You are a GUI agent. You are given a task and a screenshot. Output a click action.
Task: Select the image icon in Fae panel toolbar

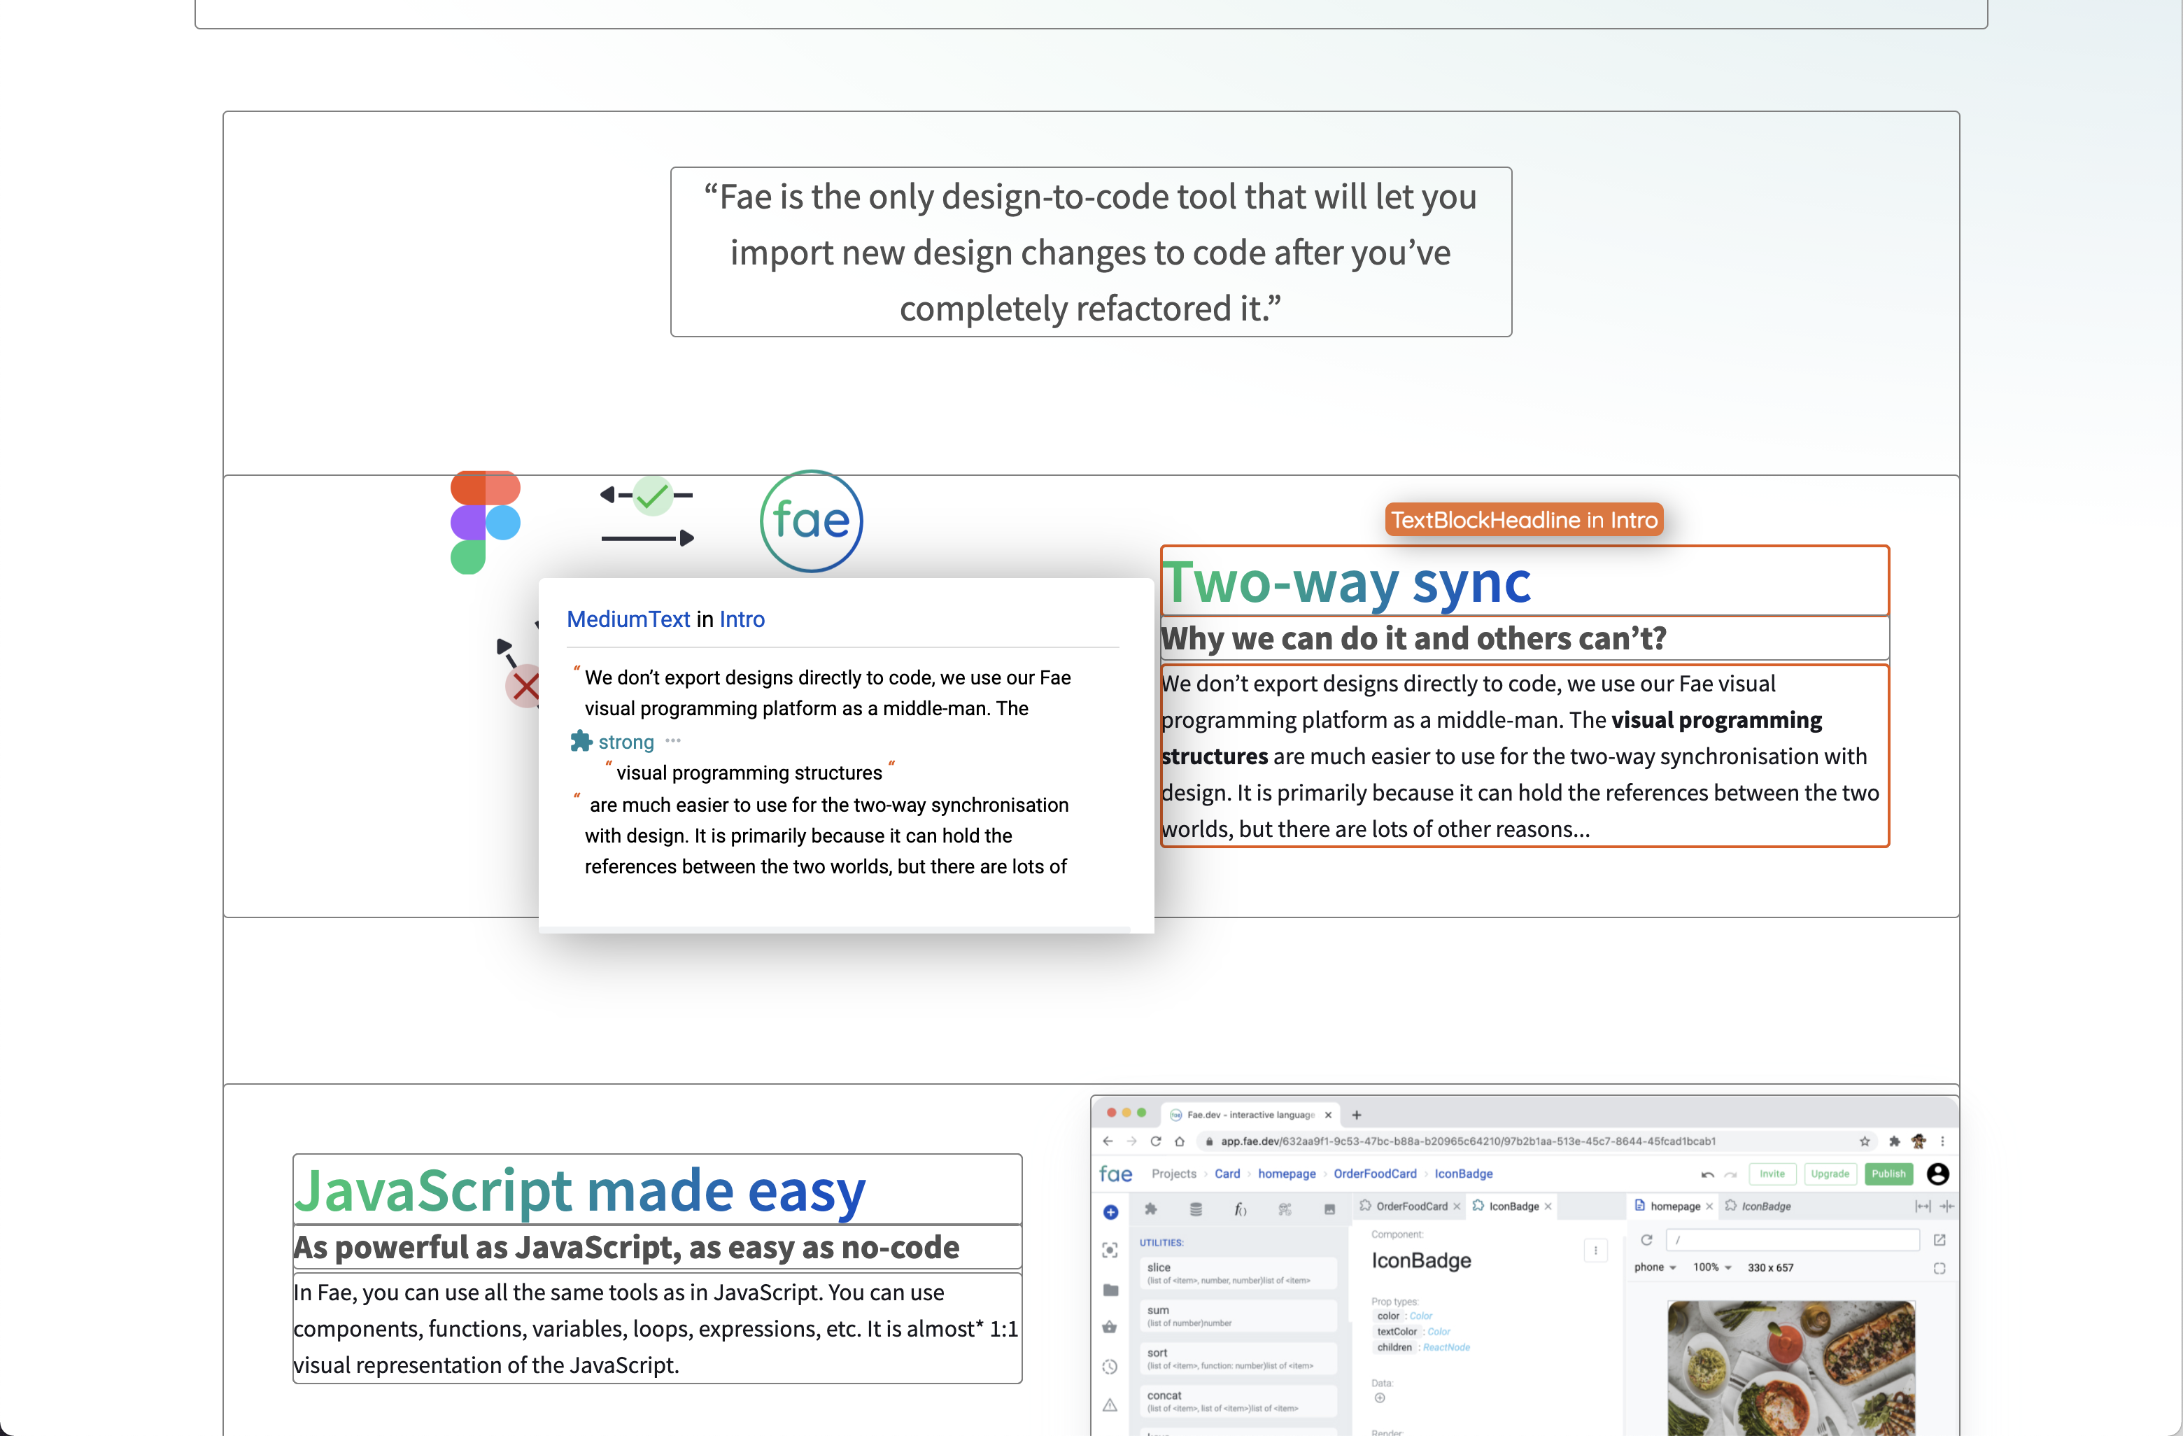click(1329, 1209)
